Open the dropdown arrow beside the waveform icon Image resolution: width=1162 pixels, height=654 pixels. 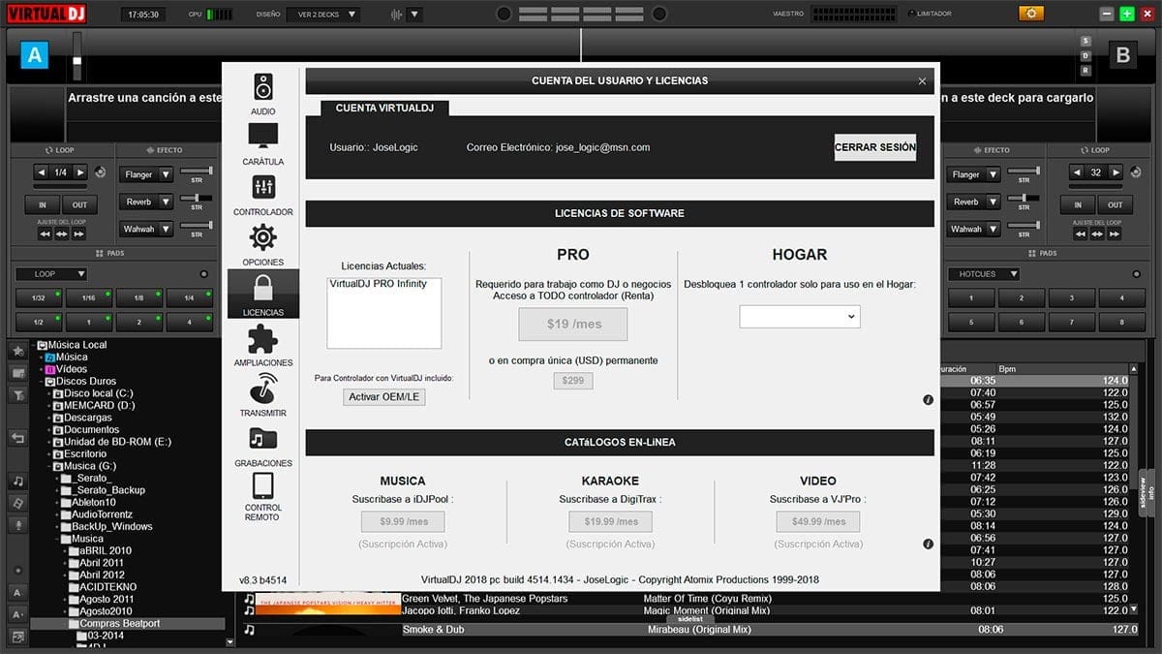point(414,15)
